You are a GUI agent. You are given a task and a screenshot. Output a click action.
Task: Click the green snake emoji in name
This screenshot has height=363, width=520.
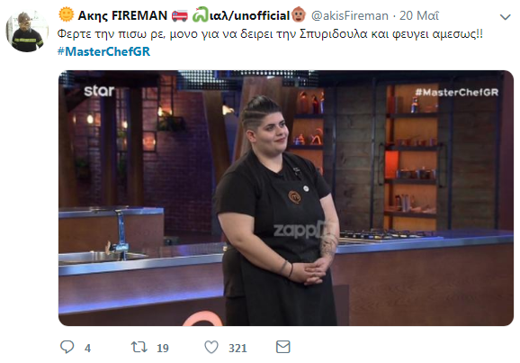tap(201, 15)
